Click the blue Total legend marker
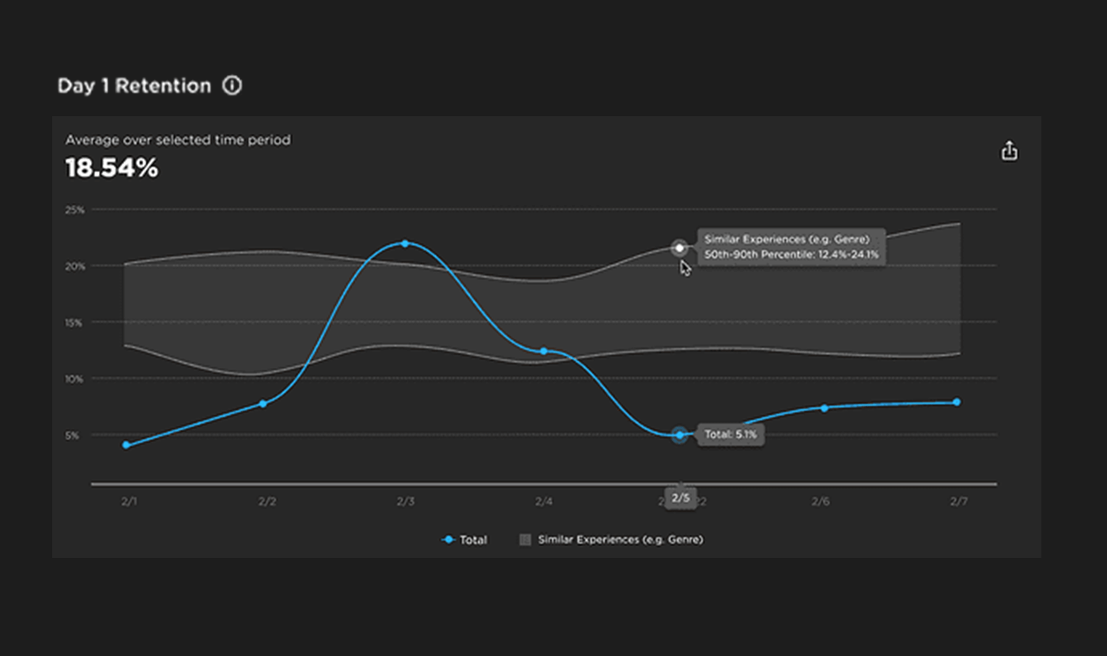 point(448,540)
